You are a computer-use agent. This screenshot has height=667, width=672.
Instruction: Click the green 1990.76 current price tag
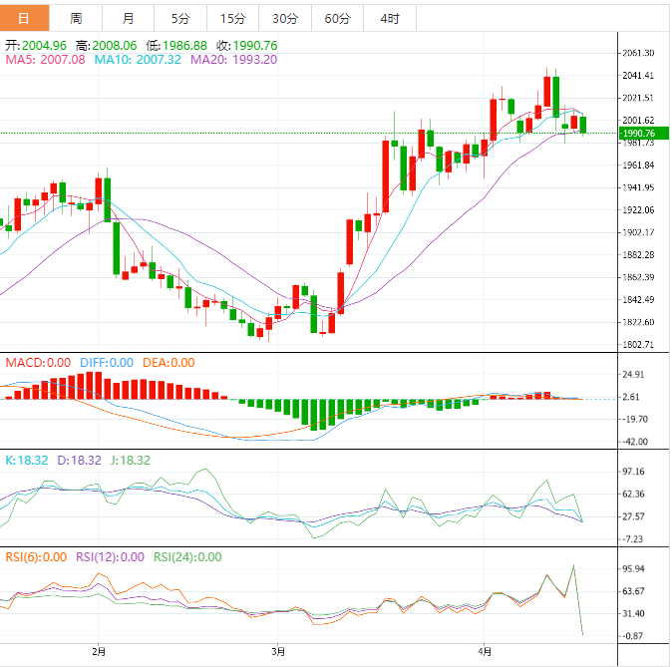point(637,134)
